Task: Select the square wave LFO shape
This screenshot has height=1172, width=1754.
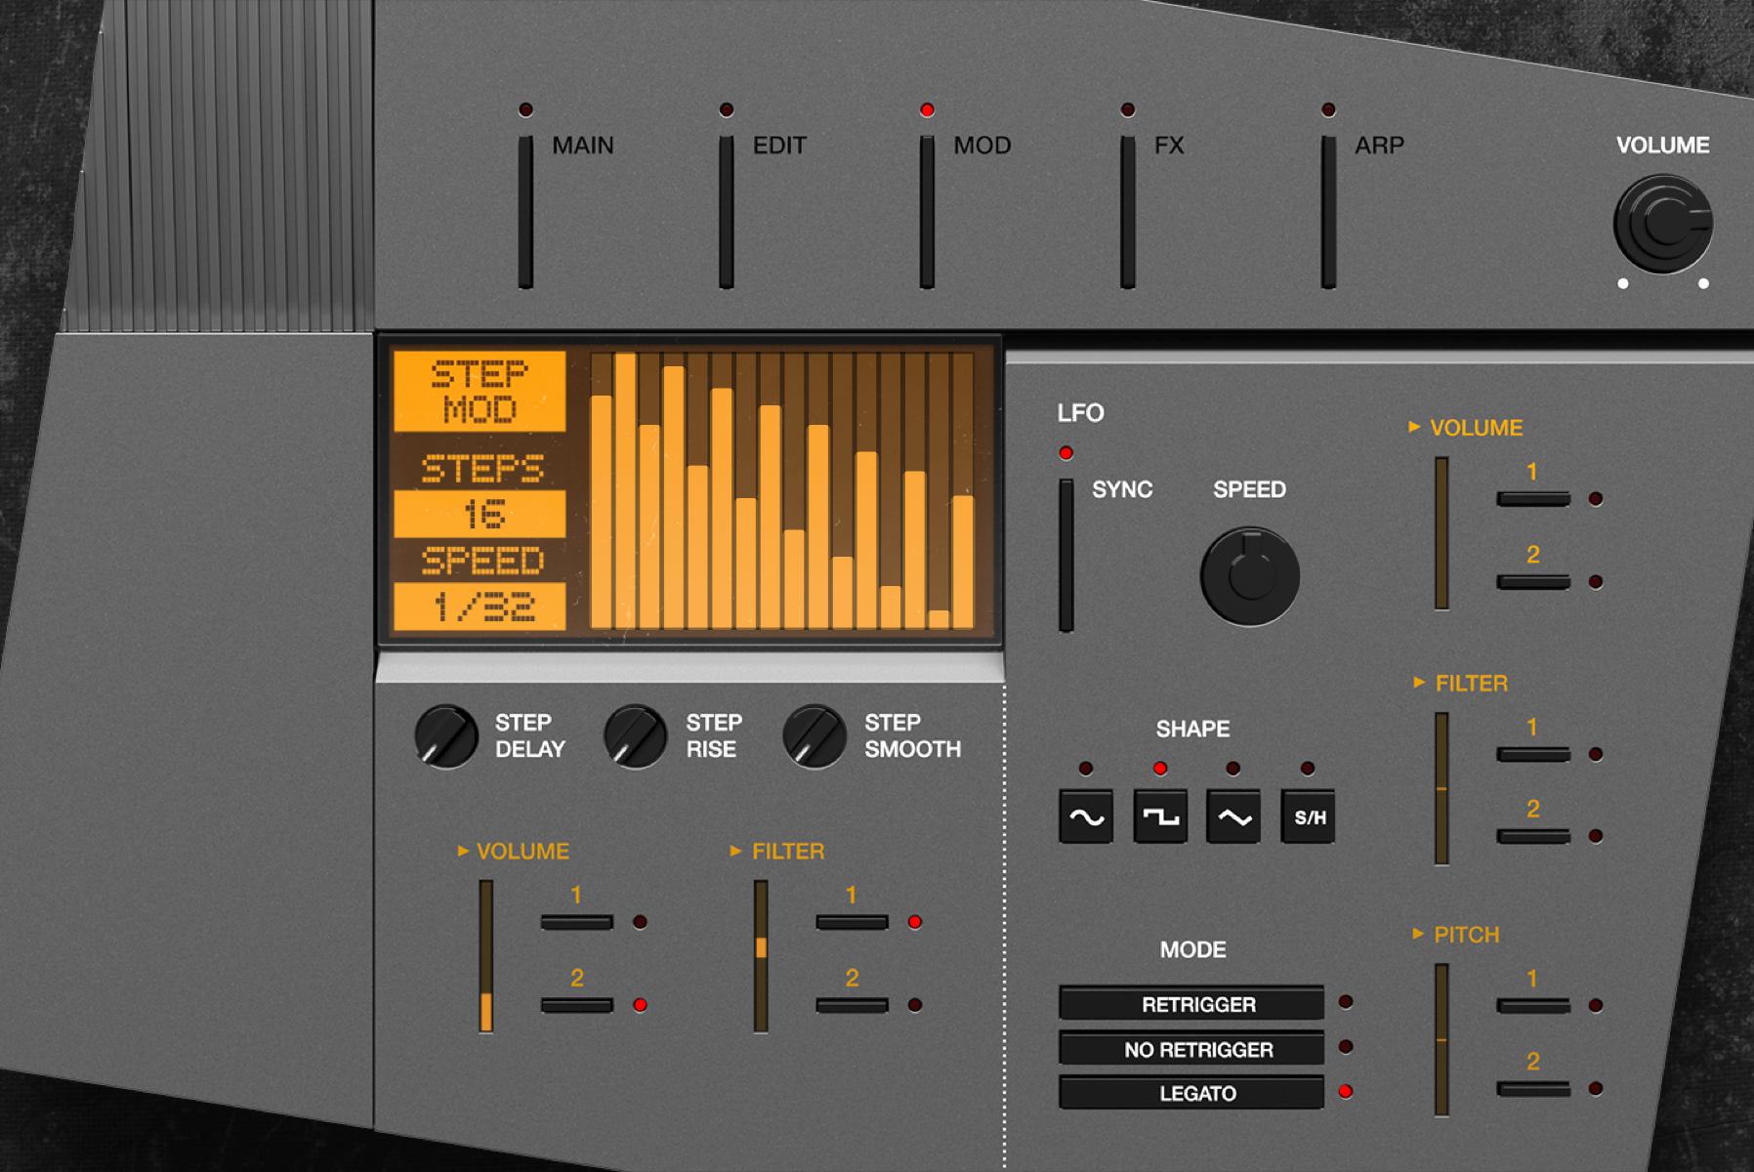Action: click(x=1159, y=816)
